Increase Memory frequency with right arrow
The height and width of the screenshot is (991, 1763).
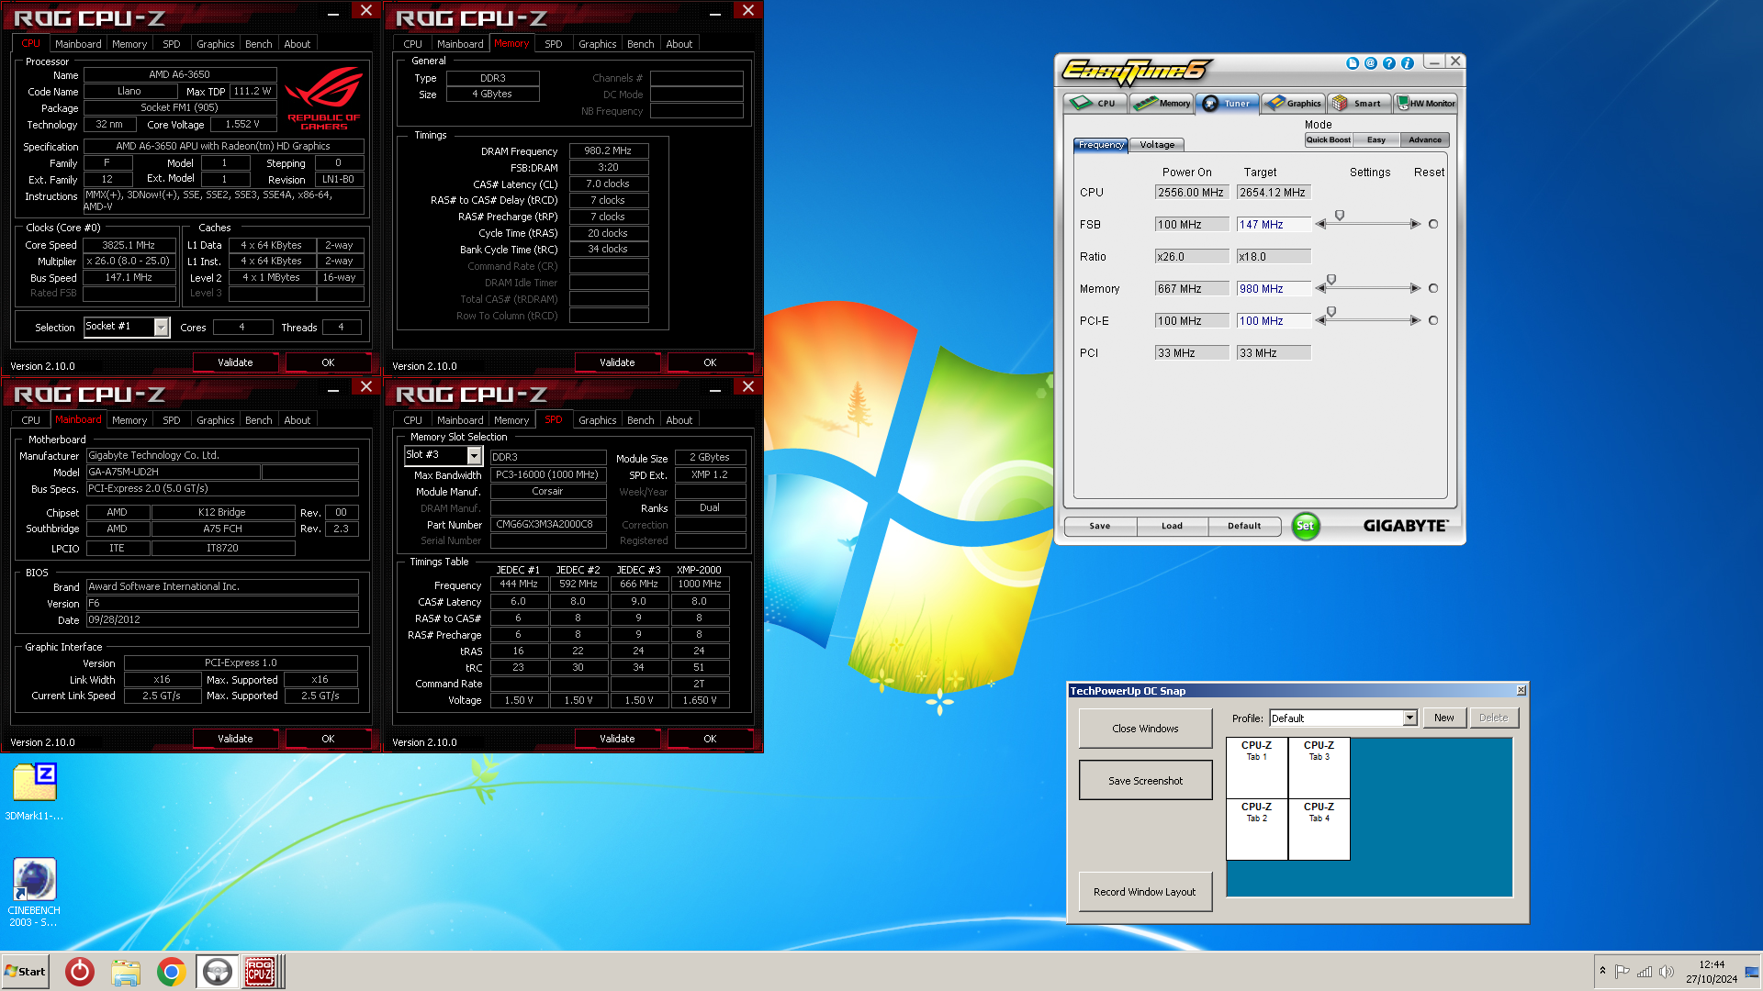point(1415,288)
